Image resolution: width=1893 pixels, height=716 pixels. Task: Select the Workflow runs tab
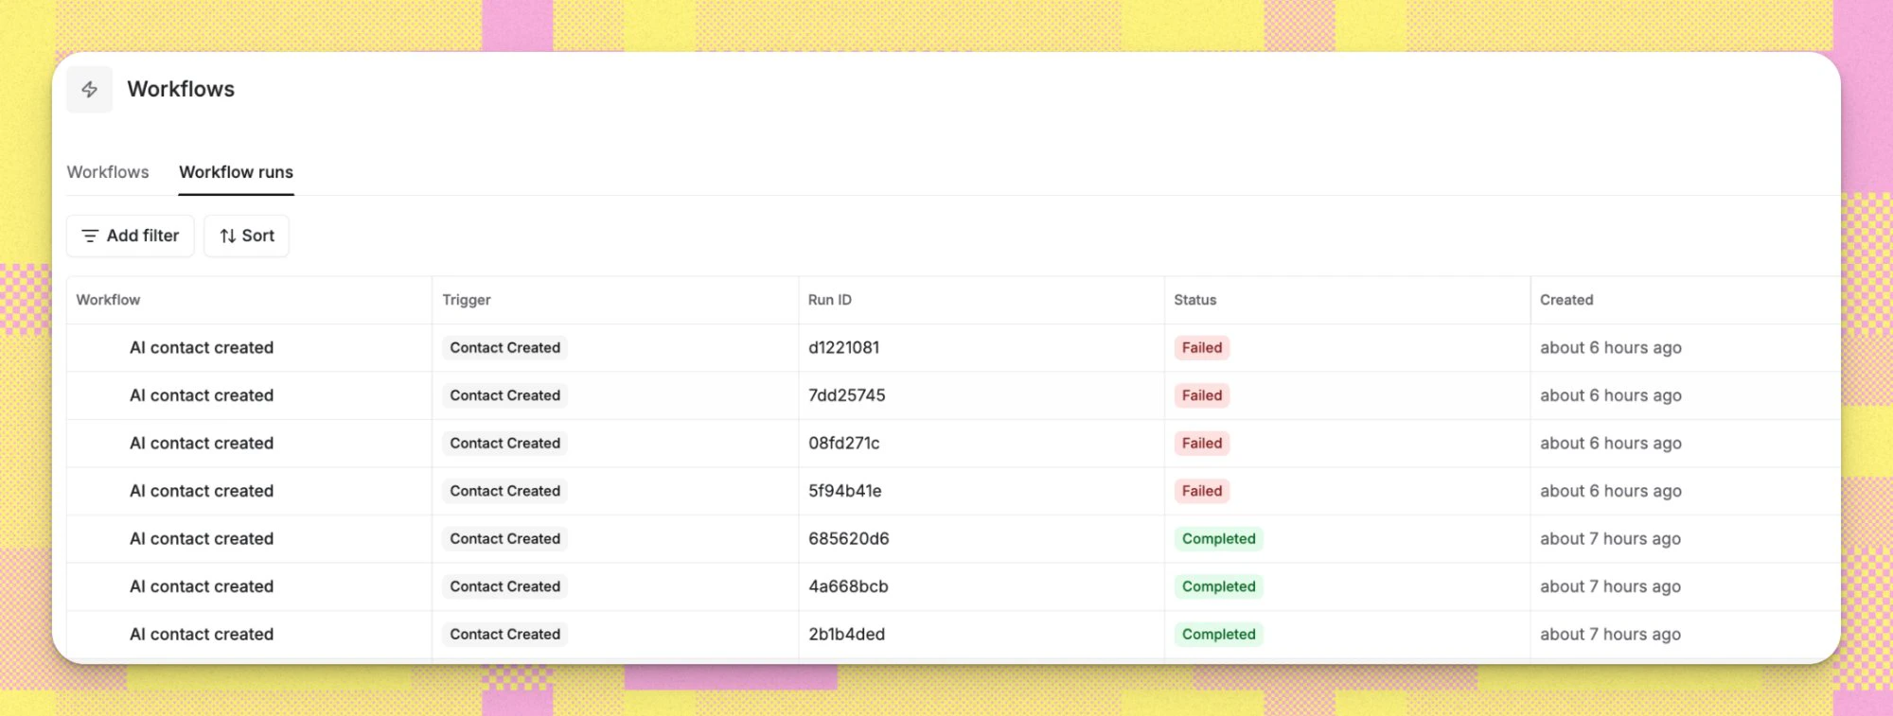click(236, 172)
